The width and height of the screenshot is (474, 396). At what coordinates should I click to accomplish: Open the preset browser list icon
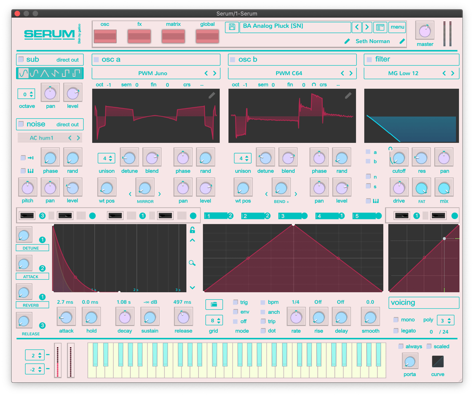coord(380,27)
